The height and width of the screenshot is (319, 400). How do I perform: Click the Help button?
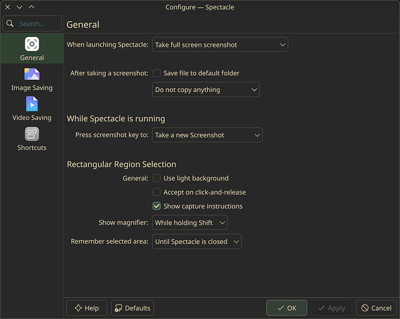(87, 308)
